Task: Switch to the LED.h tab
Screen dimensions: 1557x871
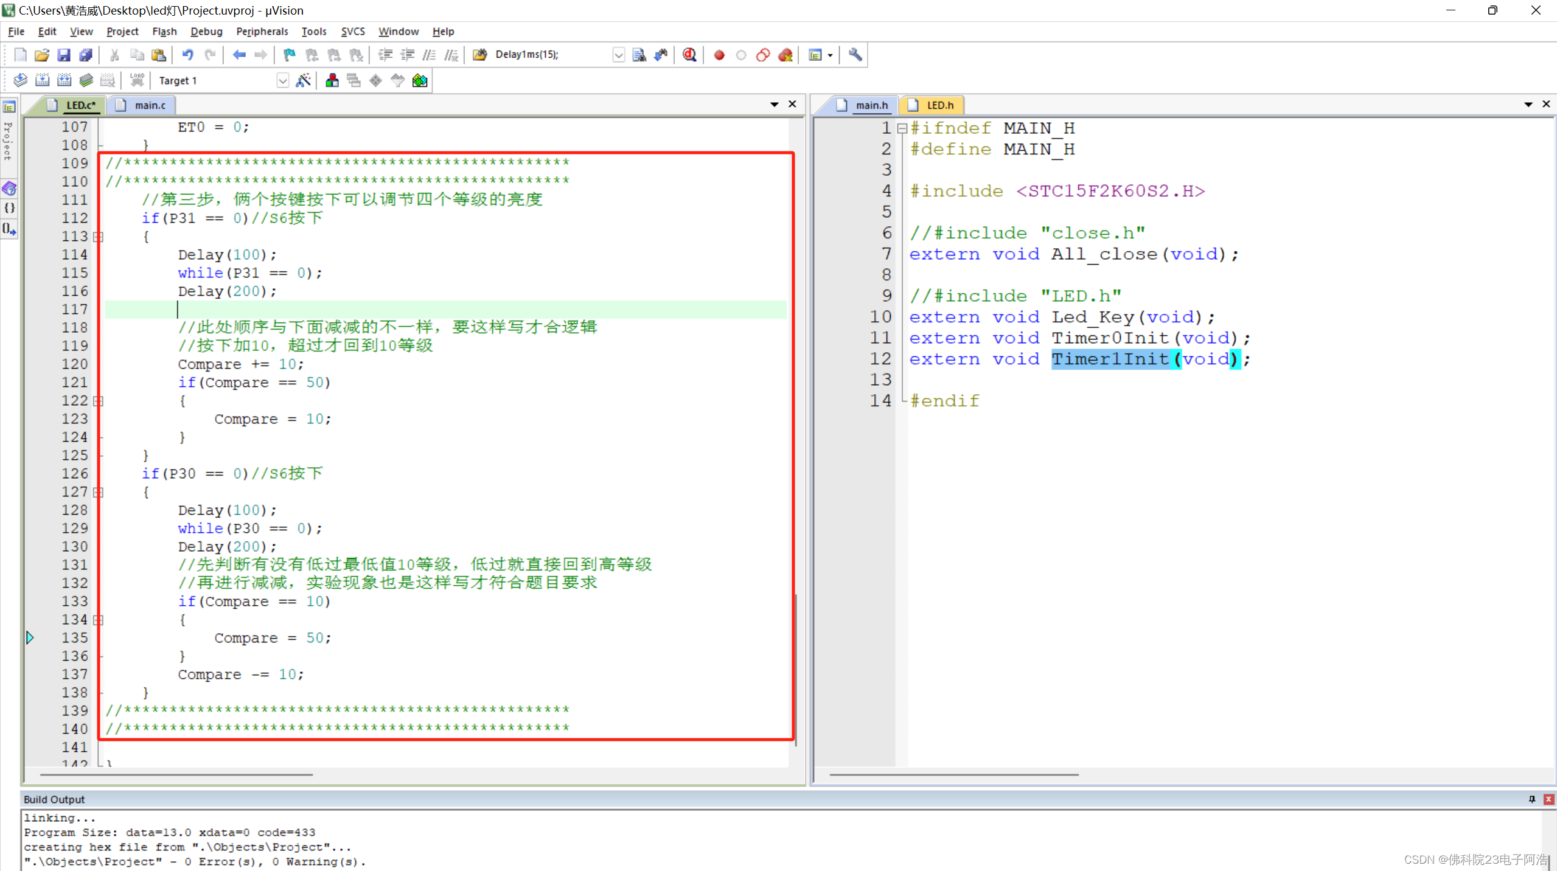Action: tap(939, 105)
